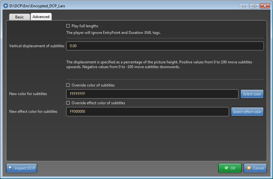The height and width of the screenshot is (179, 273).
Task: Select the Advanced tab
Action: tap(41, 17)
